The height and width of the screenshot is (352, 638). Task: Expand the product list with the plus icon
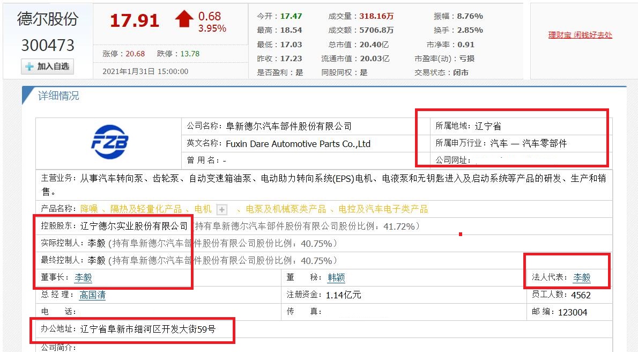(x=222, y=209)
